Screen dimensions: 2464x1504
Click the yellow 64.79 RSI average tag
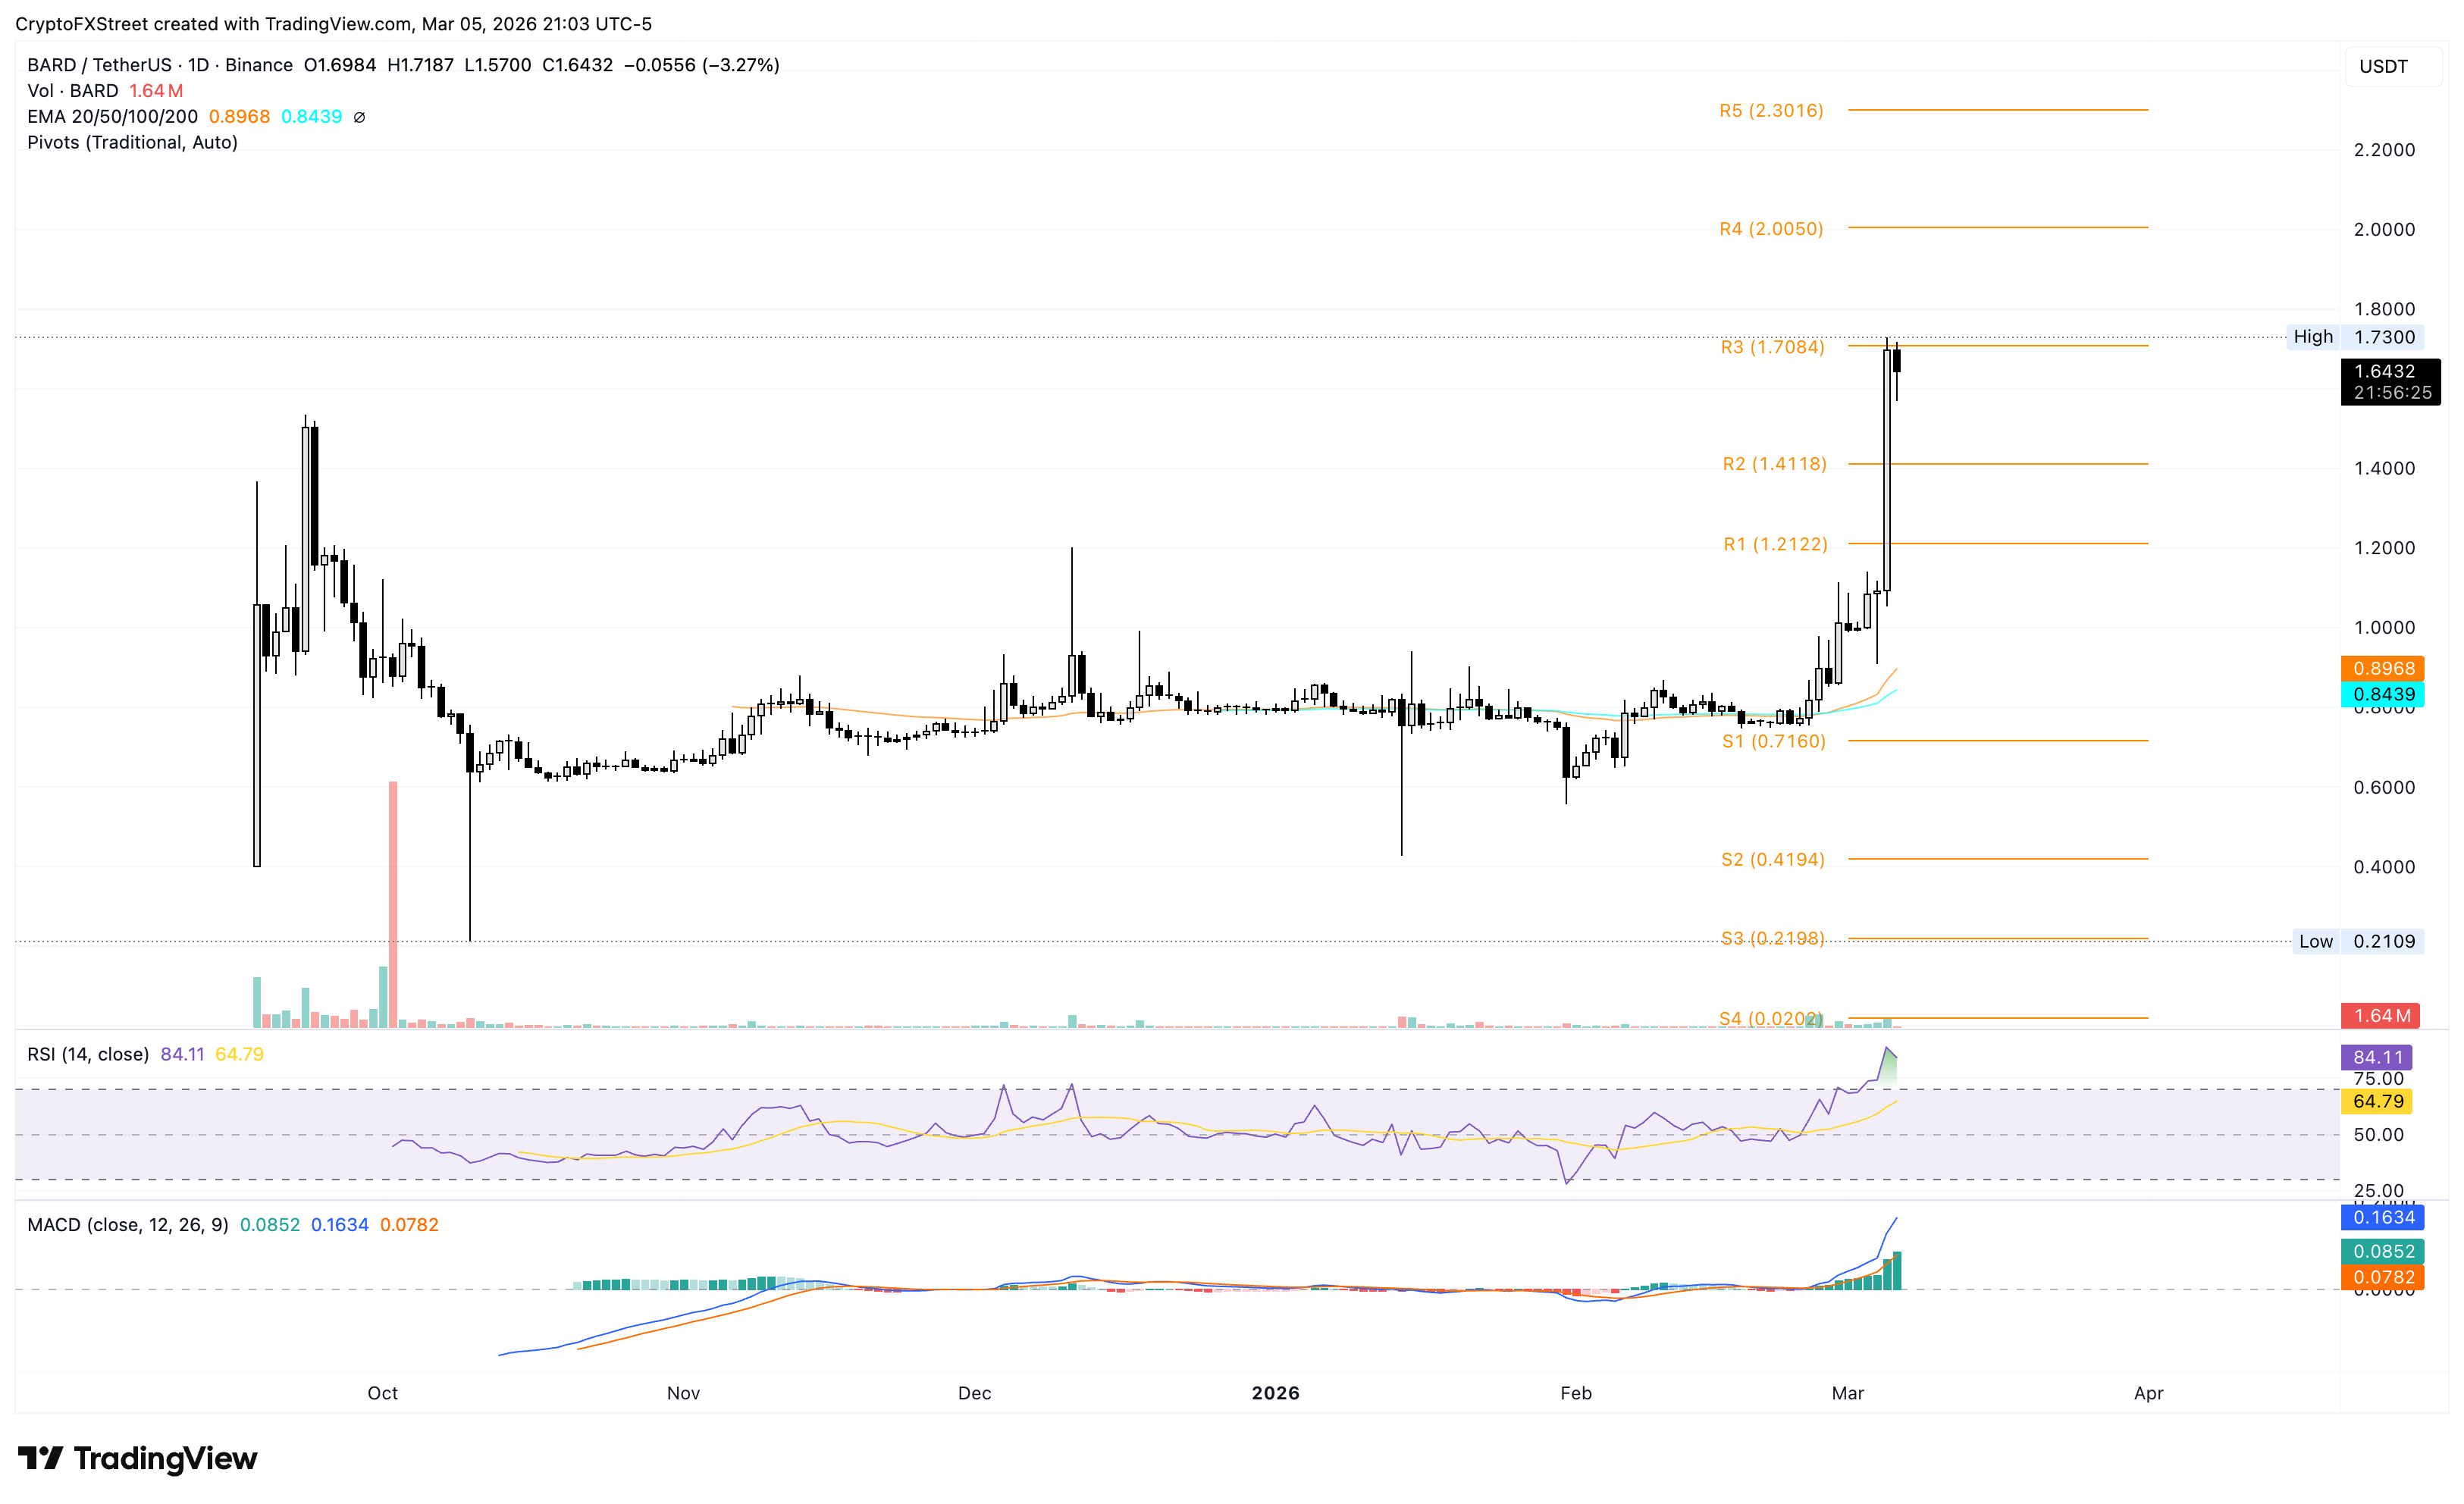(2377, 1101)
